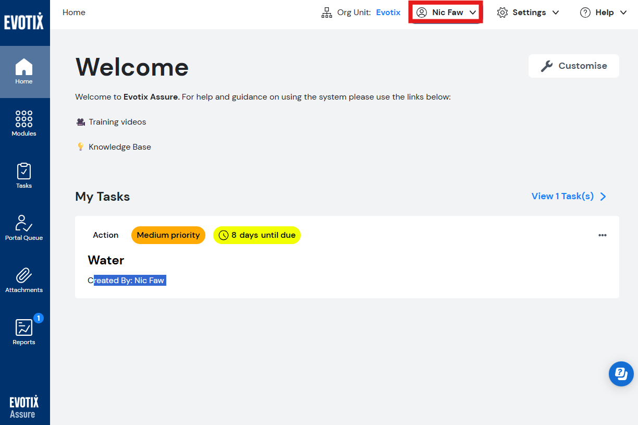
Task: Click the My Tasks heading
Action: click(x=103, y=197)
